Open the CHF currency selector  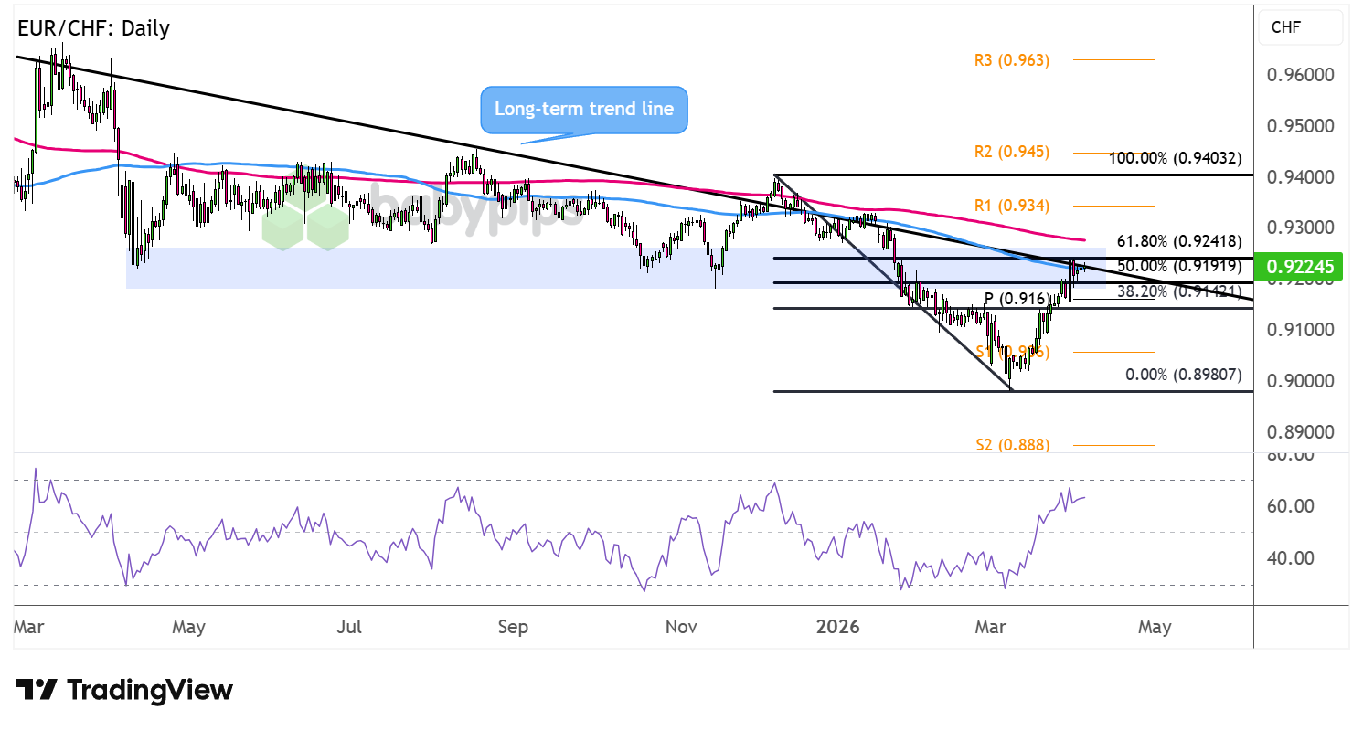coord(1300,28)
